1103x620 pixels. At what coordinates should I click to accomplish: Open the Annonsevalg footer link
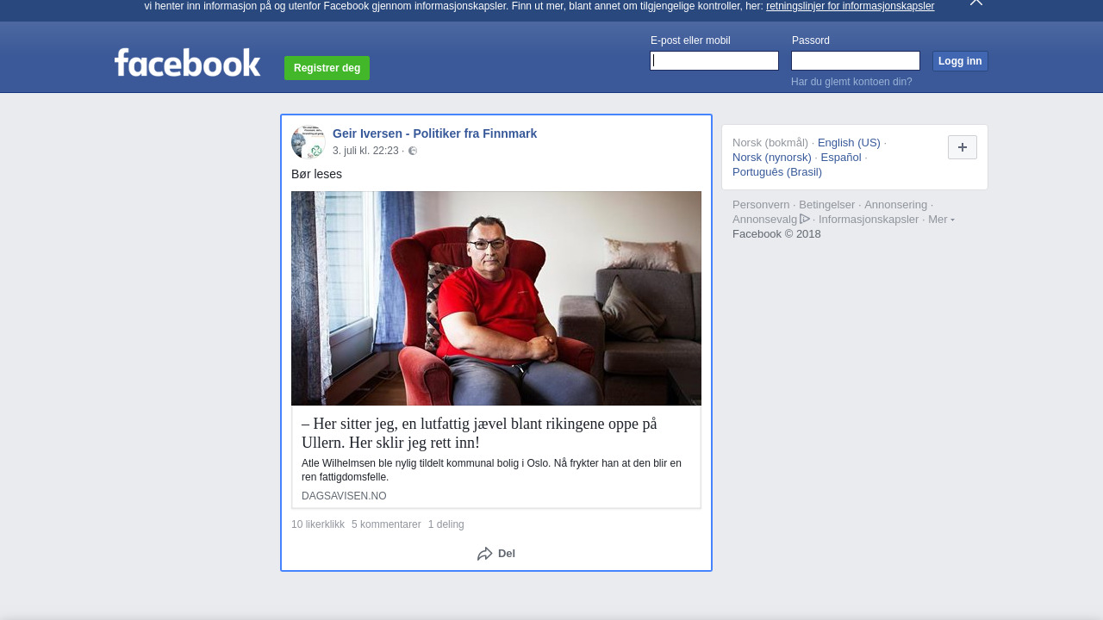pyautogui.click(x=771, y=220)
